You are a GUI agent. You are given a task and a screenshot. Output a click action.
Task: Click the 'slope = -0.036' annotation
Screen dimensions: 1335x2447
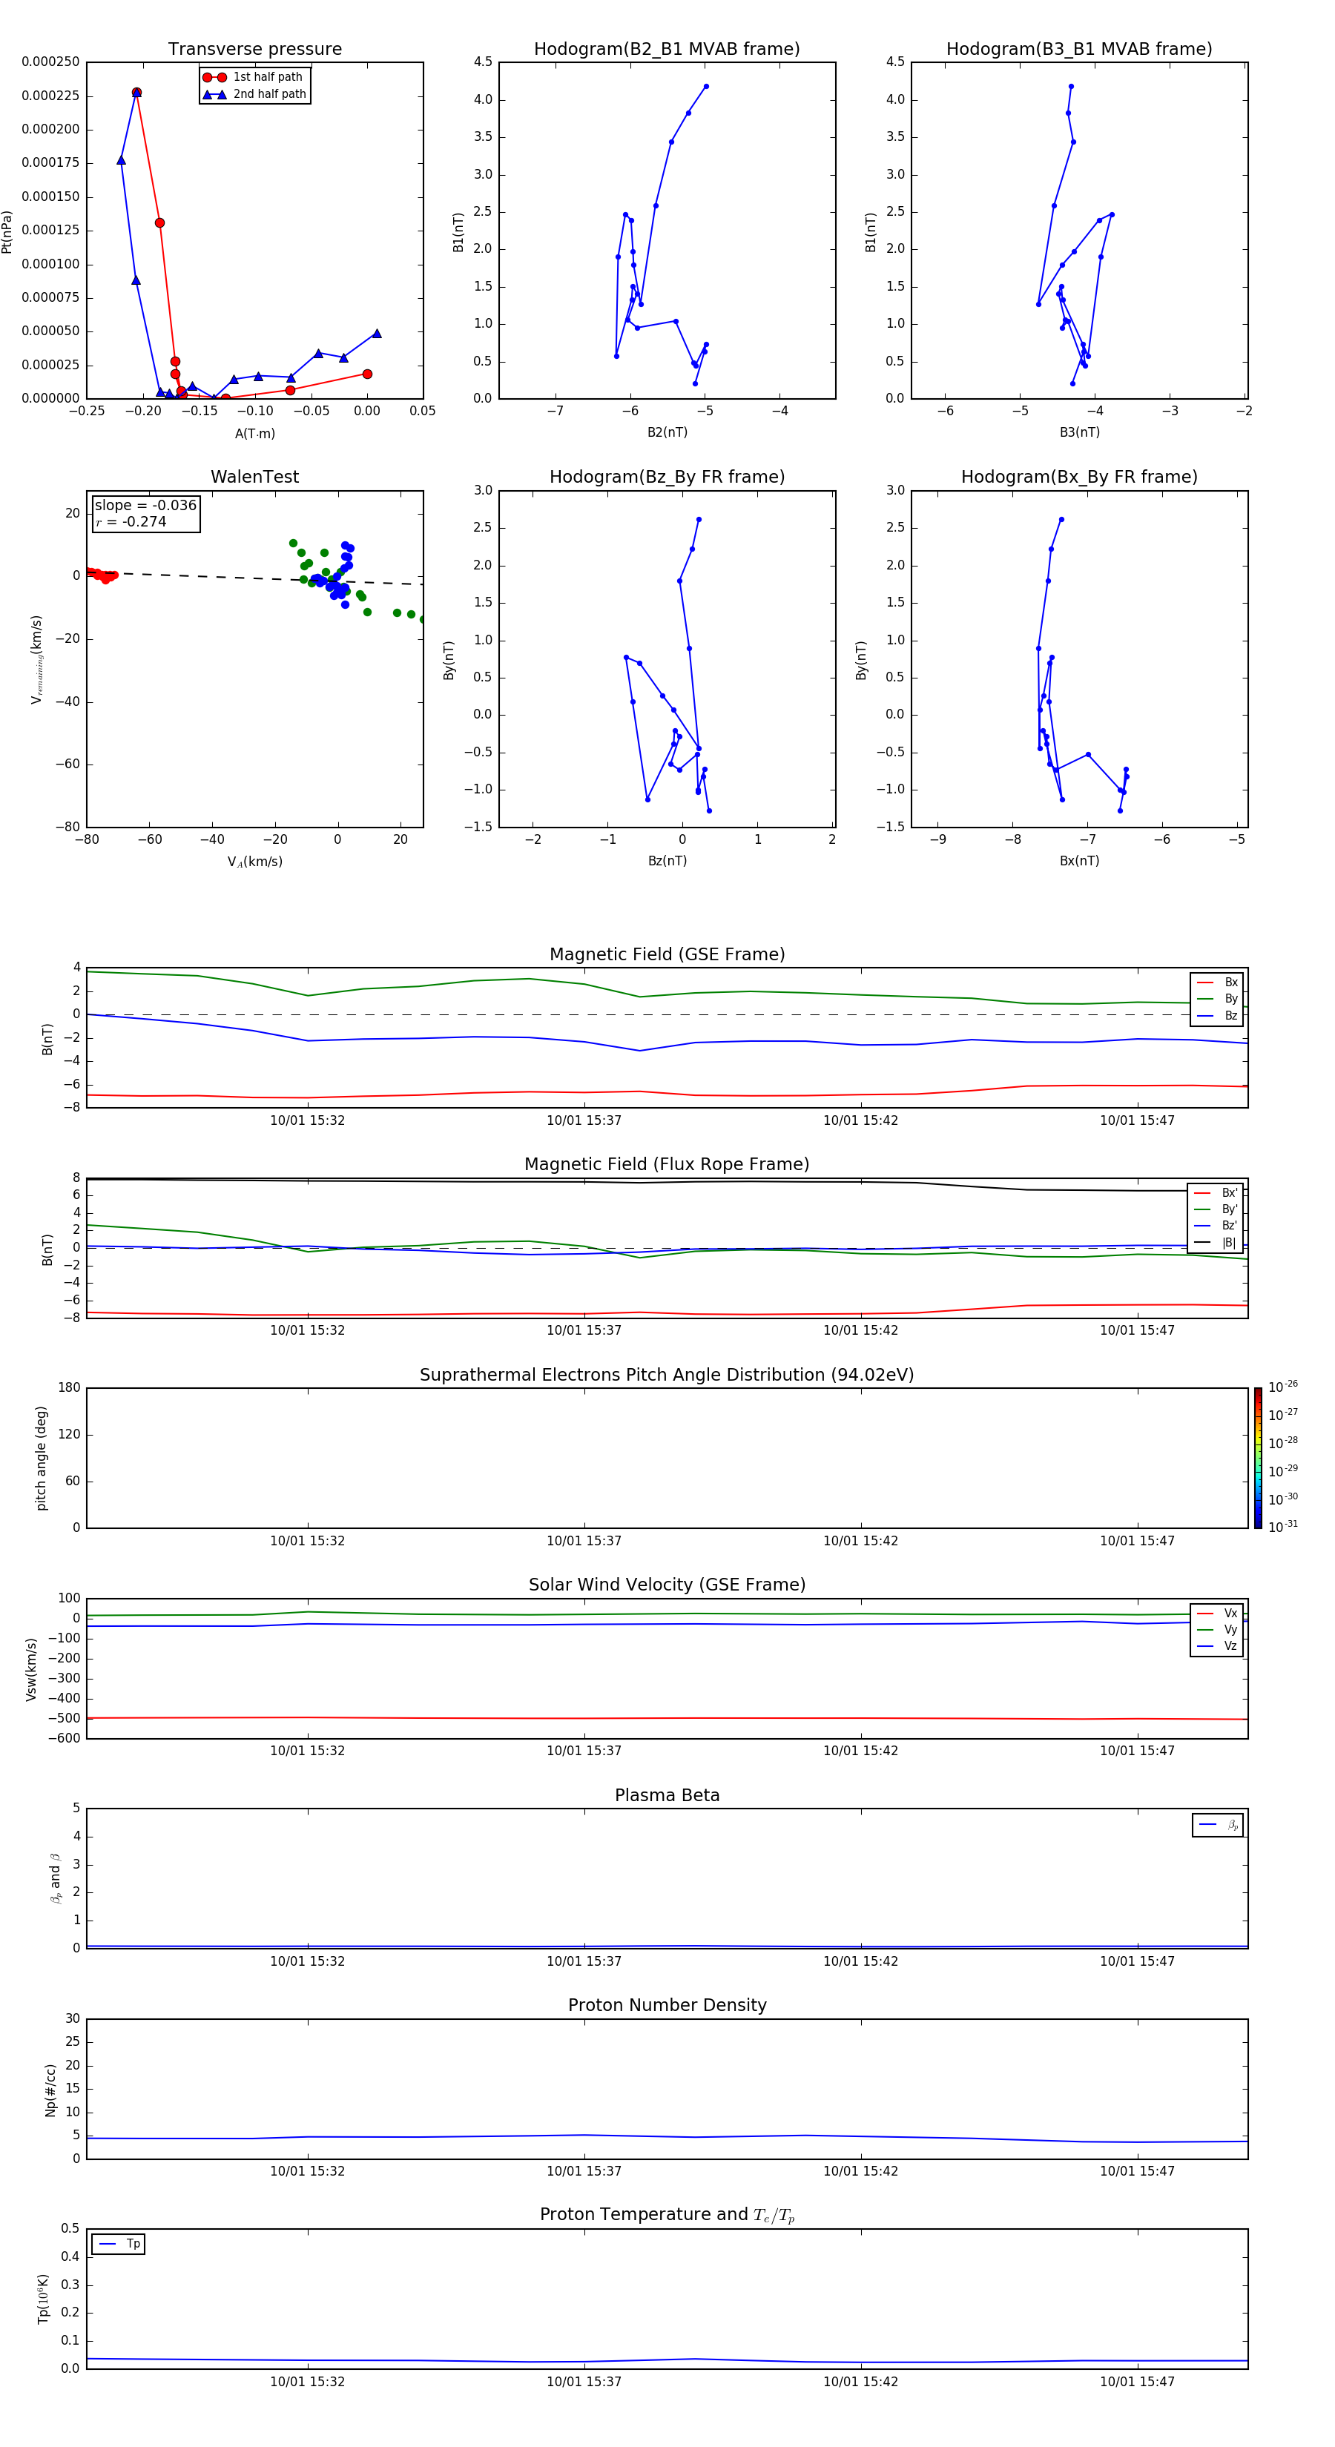pyautogui.click(x=145, y=506)
